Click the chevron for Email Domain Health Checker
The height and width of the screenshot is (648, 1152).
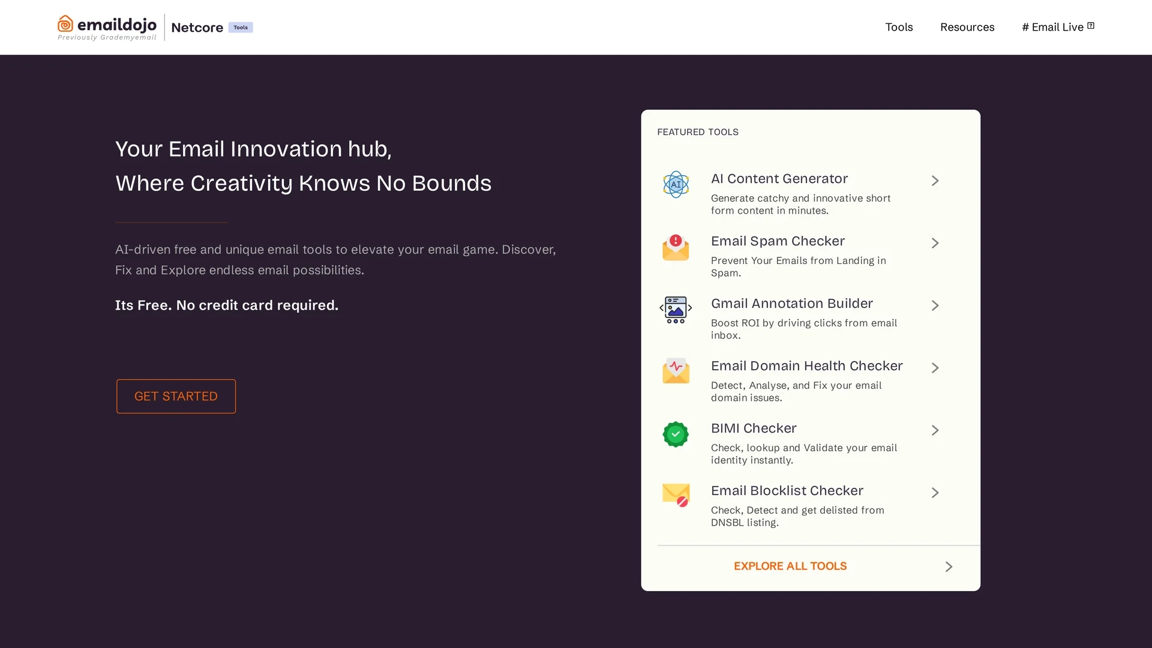click(935, 368)
